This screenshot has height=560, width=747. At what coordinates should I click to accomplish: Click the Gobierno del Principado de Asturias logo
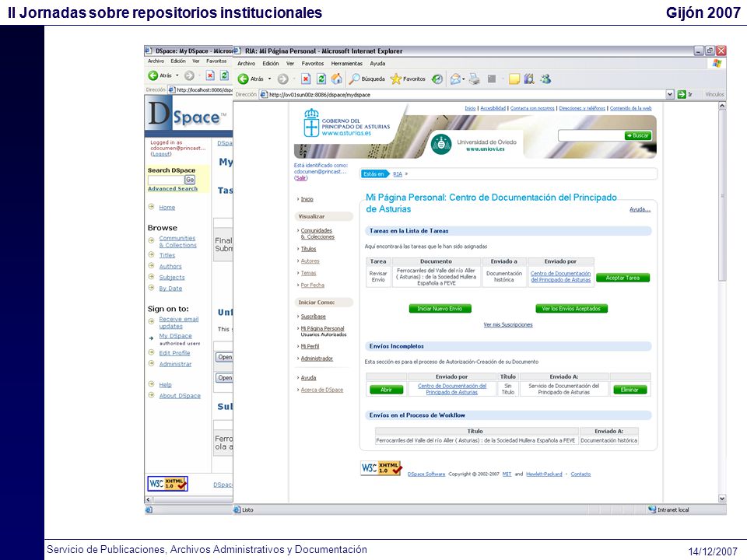[347, 124]
